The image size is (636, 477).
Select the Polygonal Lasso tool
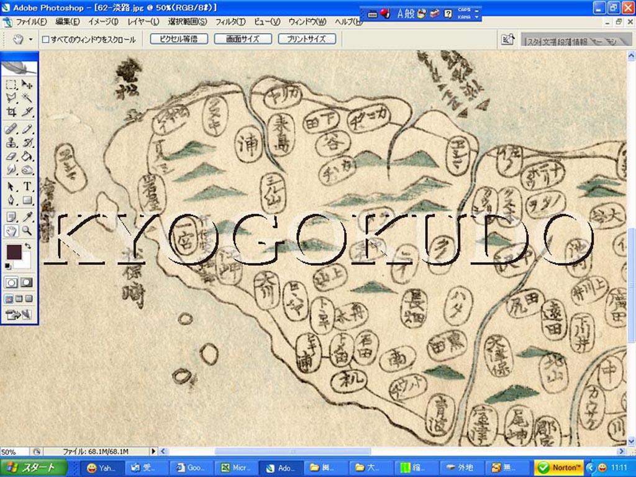click(x=11, y=98)
